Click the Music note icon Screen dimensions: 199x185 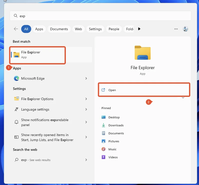point(103,149)
